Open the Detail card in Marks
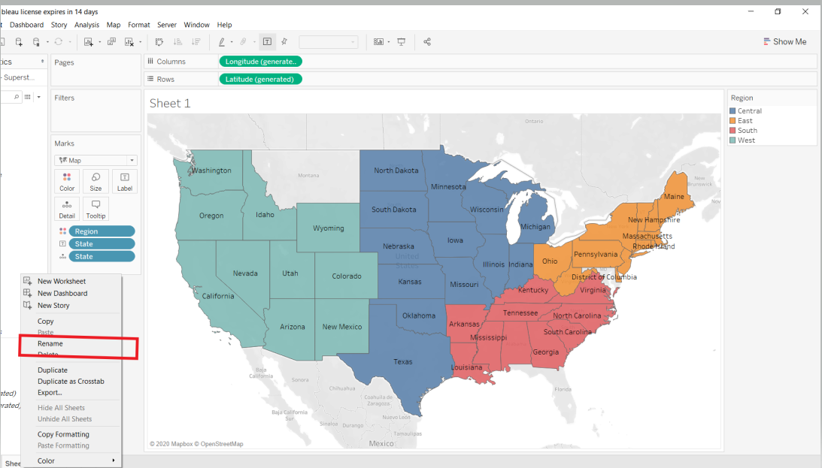Screen dimensions: 822x468 67,209
